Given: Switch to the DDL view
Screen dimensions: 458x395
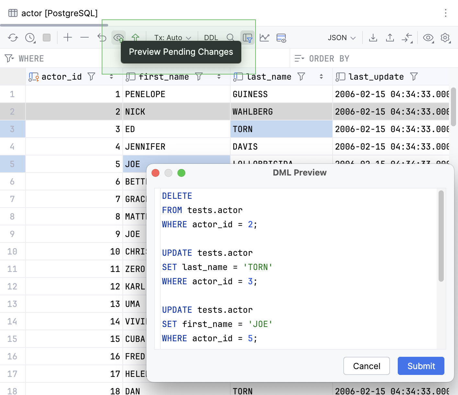Looking at the screenshot, I should tap(211, 37).
